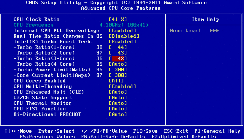
Task: Open CPU Thermal Monitor Auto option
Action: (118, 103)
